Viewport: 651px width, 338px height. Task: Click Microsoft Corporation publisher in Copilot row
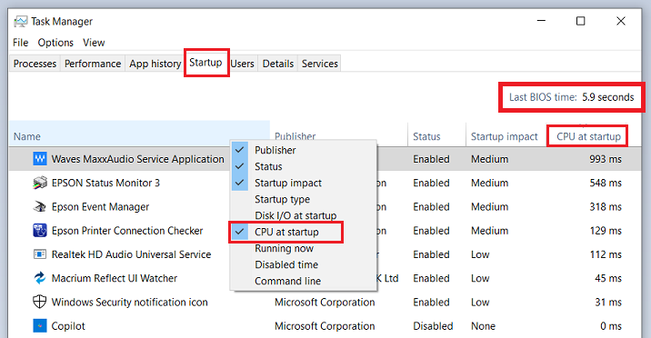click(x=325, y=326)
